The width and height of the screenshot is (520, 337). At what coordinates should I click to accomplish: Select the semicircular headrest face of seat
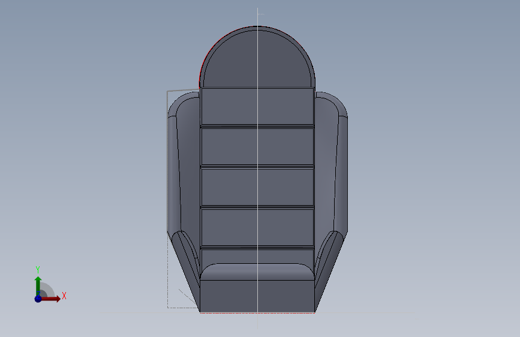click(257, 60)
